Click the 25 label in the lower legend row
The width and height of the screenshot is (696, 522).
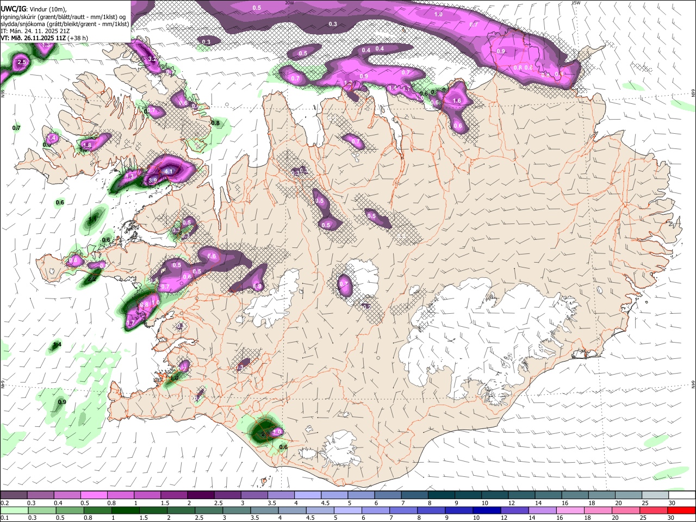643,518
